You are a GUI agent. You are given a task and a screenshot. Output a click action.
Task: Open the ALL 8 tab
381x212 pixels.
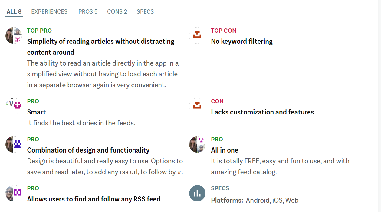tap(14, 12)
